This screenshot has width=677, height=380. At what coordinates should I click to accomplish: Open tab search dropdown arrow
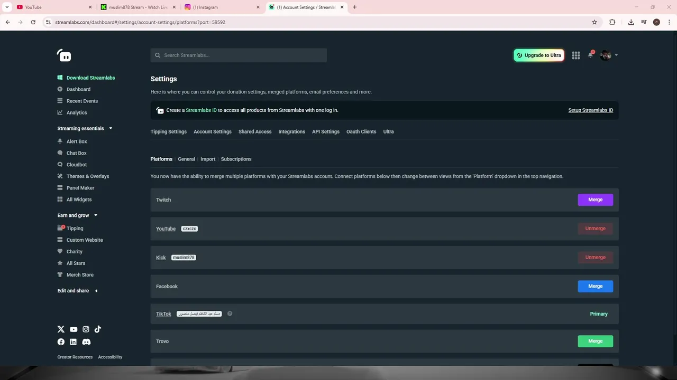7,7
